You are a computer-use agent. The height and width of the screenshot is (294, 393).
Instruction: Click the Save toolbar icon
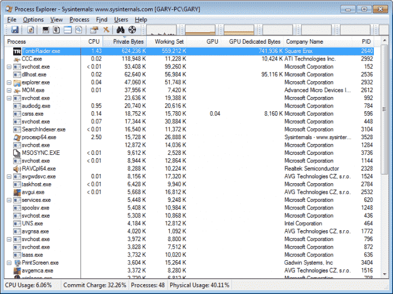click(x=15, y=30)
